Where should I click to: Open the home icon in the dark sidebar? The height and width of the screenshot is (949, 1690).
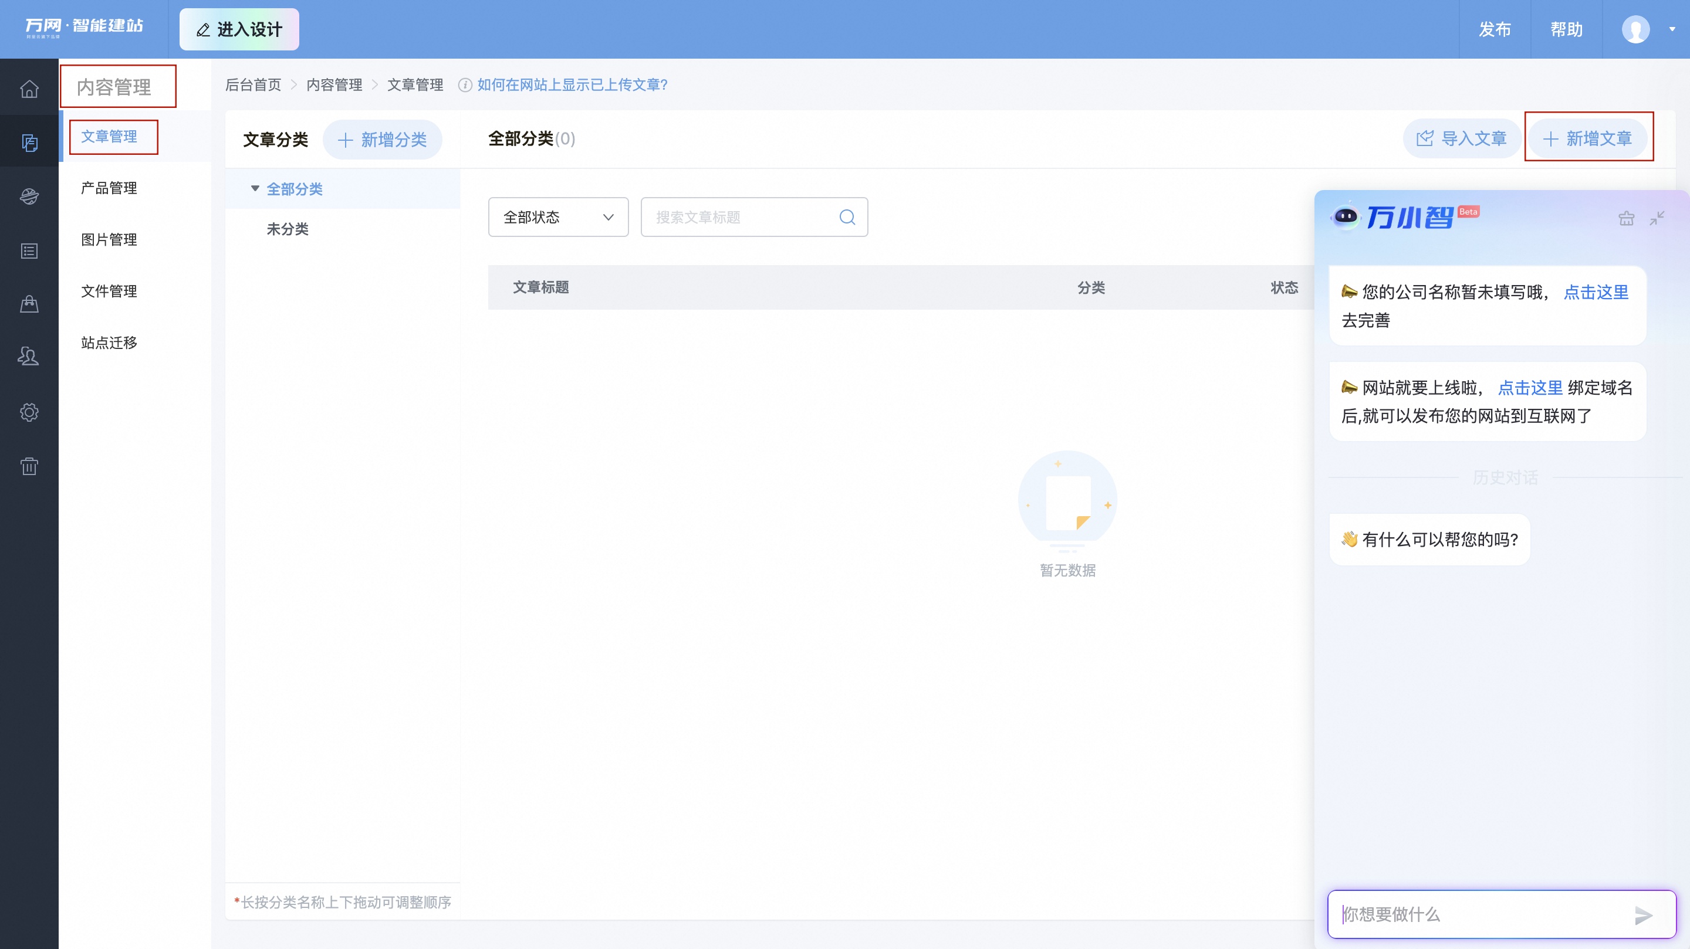click(x=29, y=89)
